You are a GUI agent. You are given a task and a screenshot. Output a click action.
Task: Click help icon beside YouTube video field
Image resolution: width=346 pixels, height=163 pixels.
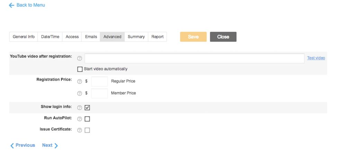click(80, 58)
